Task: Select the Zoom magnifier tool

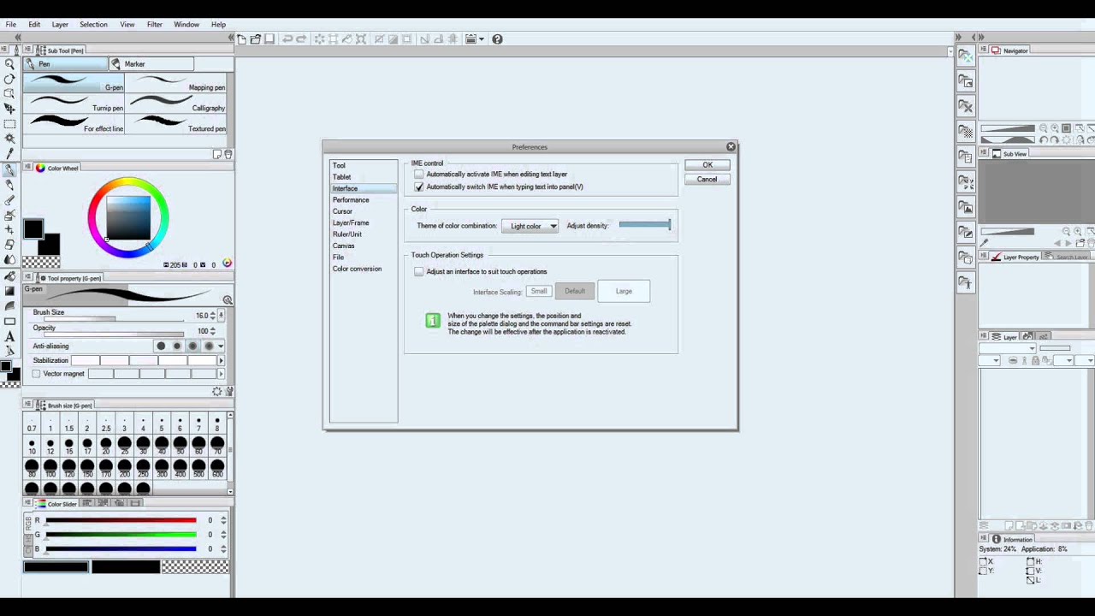Action: point(9,64)
